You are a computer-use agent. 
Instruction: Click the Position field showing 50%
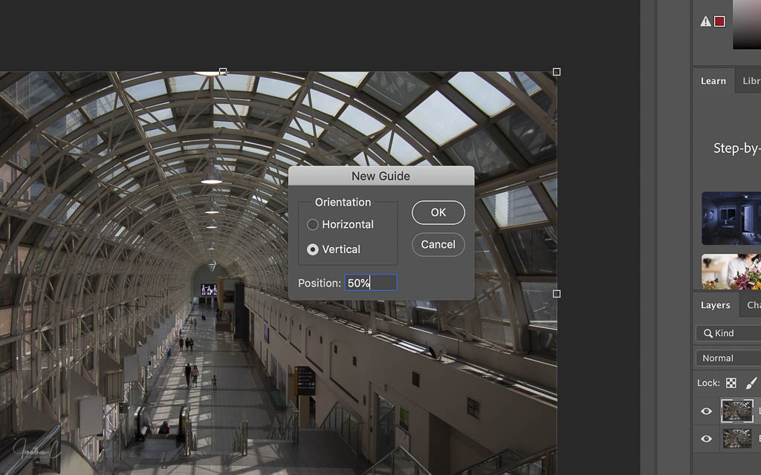pos(371,283)
